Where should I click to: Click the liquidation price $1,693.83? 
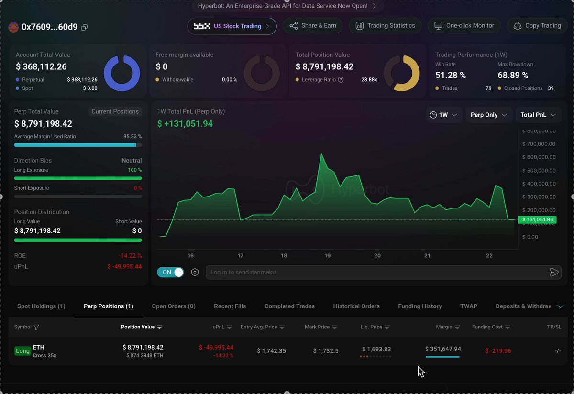coord(376,349)
